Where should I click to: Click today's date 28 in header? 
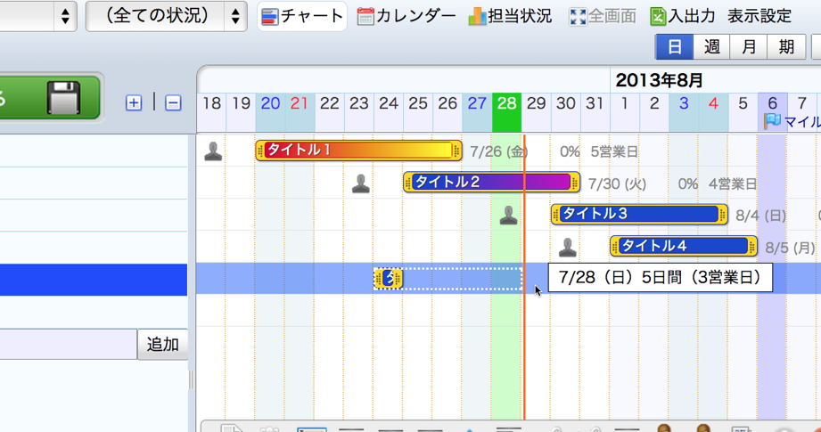(507, 103)
